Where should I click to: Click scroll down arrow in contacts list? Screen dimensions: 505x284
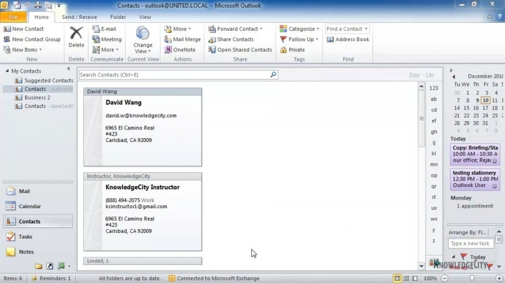421,266
